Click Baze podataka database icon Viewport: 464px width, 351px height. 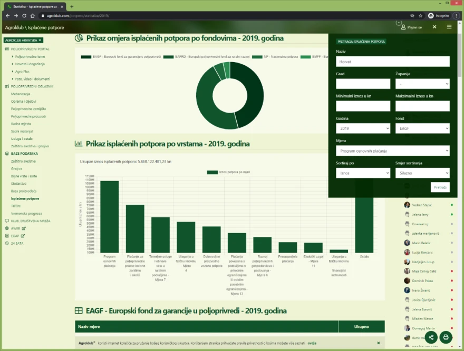(7, 154)
